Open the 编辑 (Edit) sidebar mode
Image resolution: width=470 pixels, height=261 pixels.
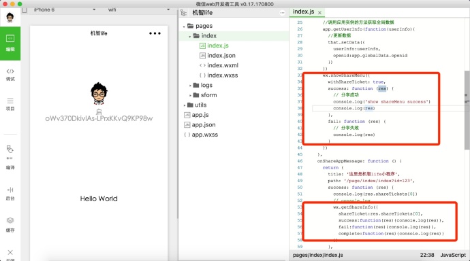[x=10, y=43]
